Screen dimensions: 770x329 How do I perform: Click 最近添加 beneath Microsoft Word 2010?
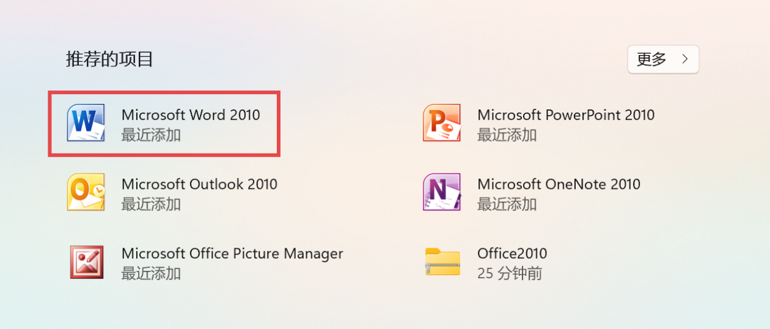tap(151, 135)
